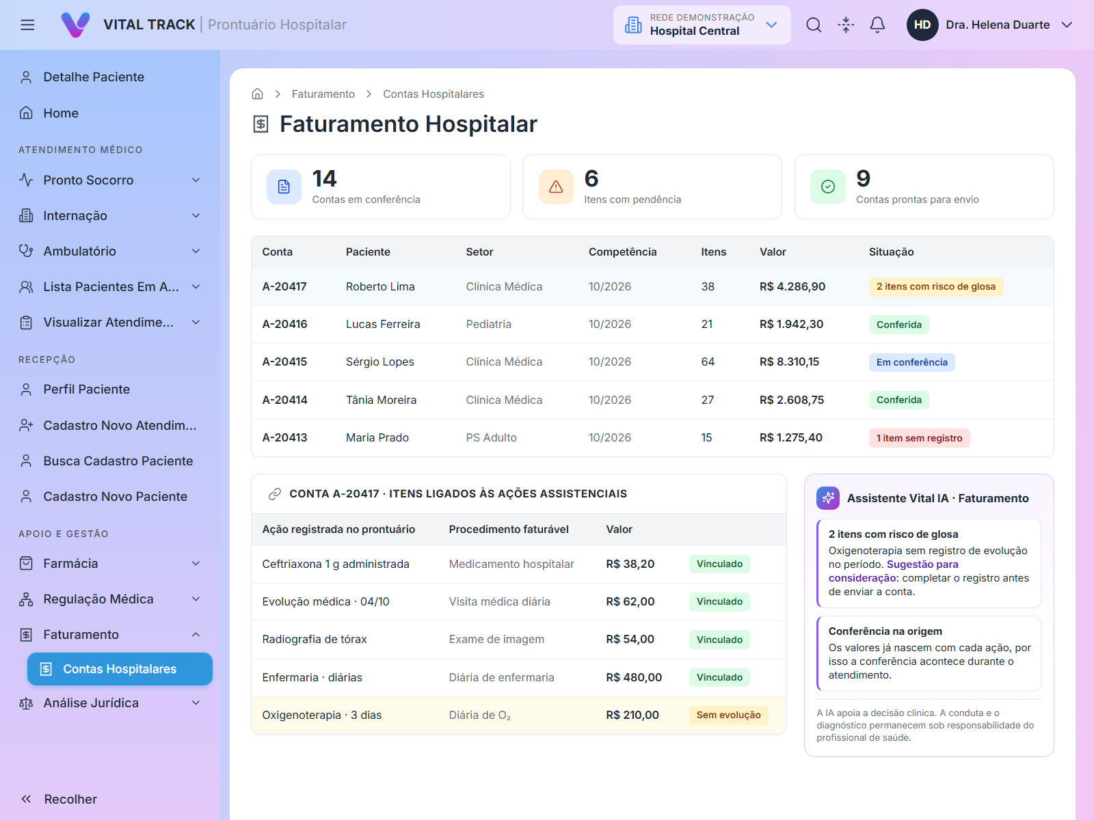The image size is (1094, 820).
Task: Click the Pronto Socorro pulse icon
Action: click(26, 180)
